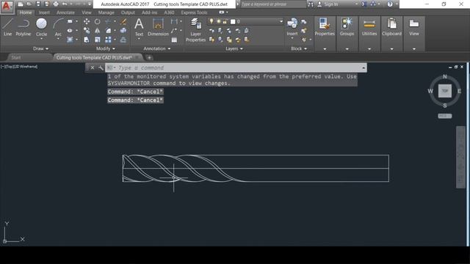Click the Plot print icon
Image resolution: width=470 pixels, height=264 pixels.
(56, 4)
